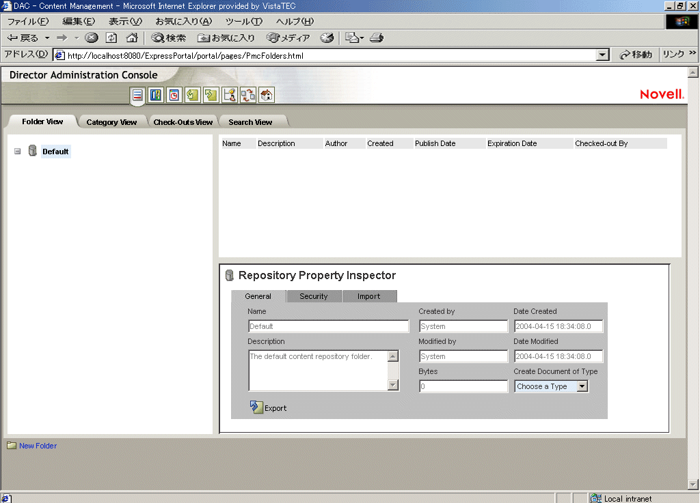Screen dimensions: 700x503
Task: Collapse the Default tree node
Action: (x=17, y=151)
